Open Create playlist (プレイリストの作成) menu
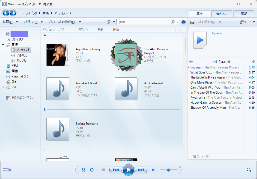Viewport: 257px width, 179px height. pos(62,22)
